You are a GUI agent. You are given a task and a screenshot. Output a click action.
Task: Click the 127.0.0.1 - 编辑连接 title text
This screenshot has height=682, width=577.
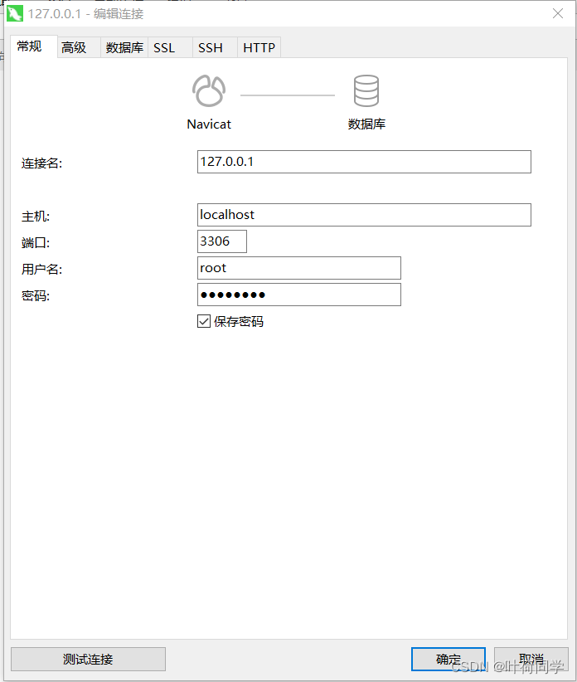pos(85,14)
